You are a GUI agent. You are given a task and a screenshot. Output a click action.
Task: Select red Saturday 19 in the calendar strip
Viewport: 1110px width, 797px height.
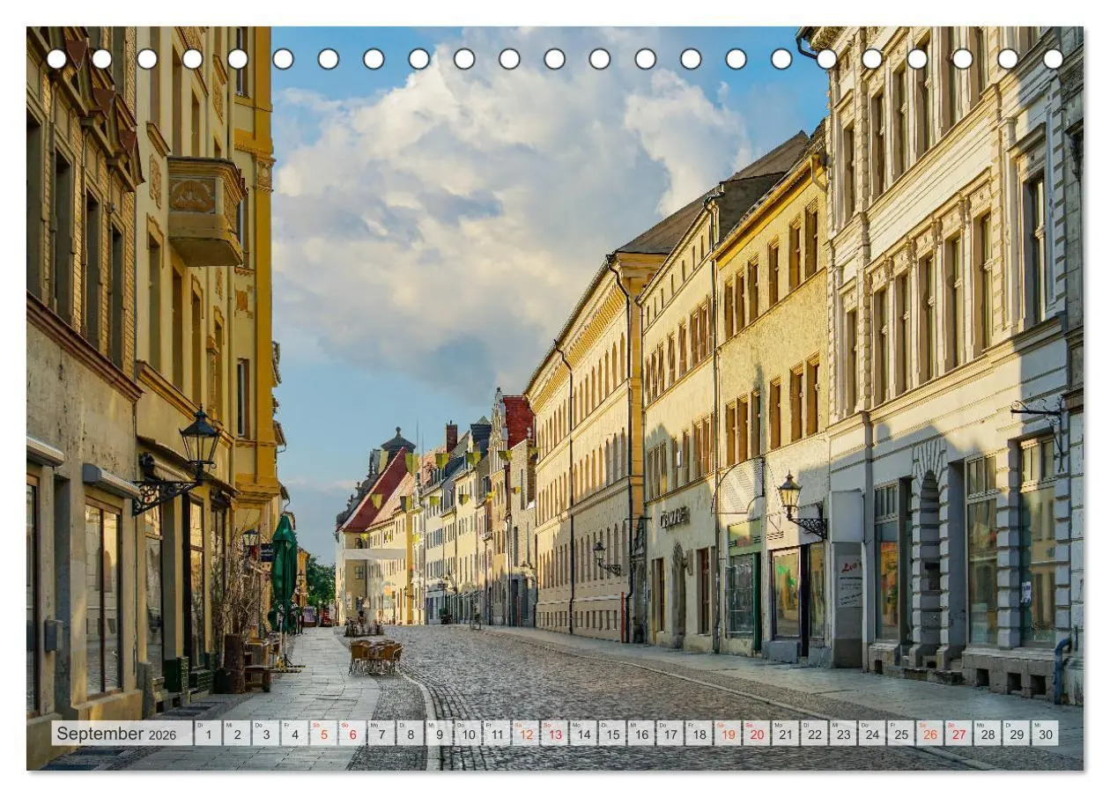pos(728,734)
